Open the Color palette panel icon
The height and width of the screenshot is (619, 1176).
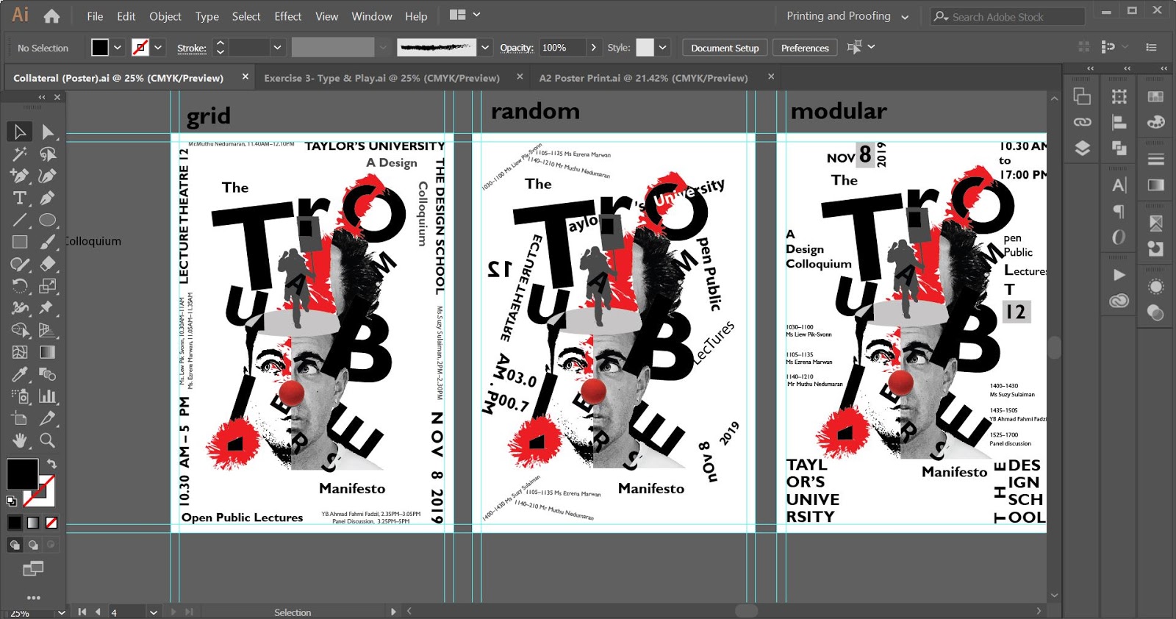pyautogui.click(x=1155, y=122)
